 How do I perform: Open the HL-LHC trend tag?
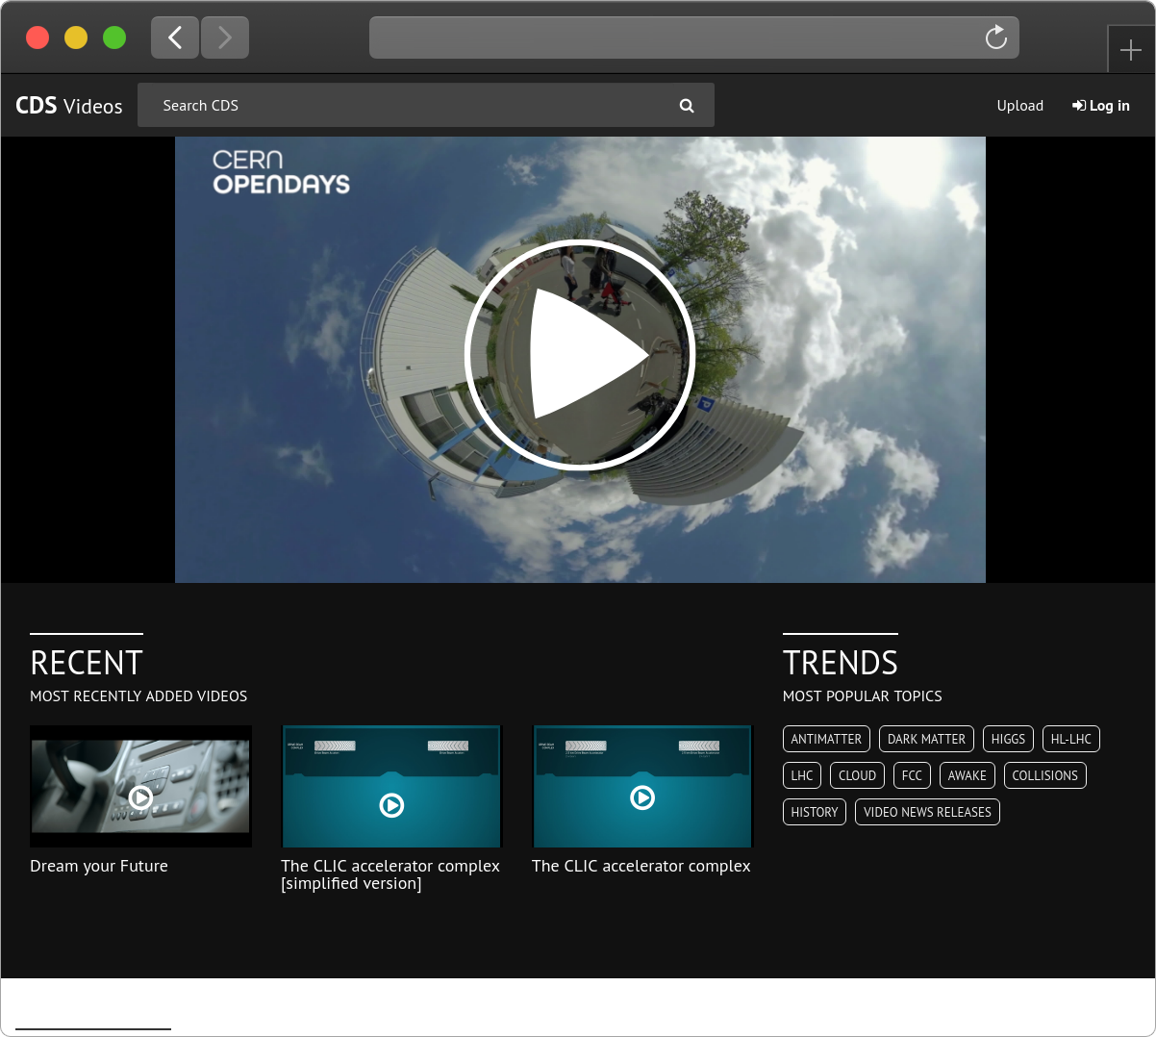[1070, 739]
